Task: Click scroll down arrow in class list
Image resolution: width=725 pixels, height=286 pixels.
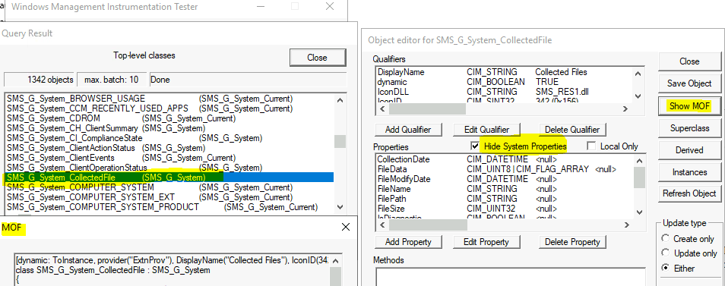Action: [340, 206]
